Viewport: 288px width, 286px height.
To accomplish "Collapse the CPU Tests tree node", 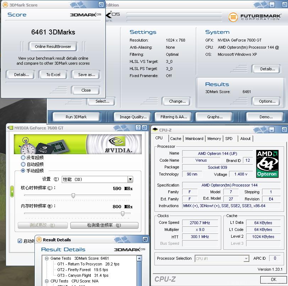I will pyautogui.click(x=47, y=281).
